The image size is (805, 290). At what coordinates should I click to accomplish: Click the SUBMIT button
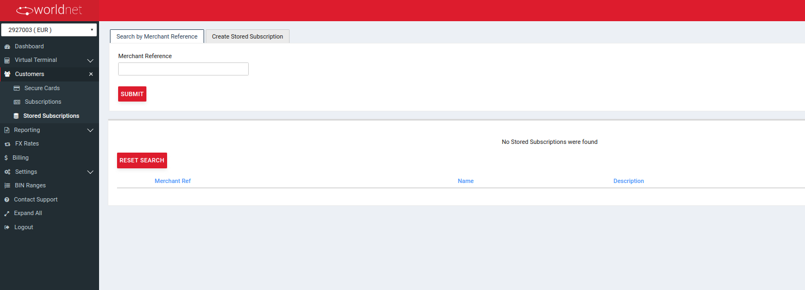click(x=132, y=94)
